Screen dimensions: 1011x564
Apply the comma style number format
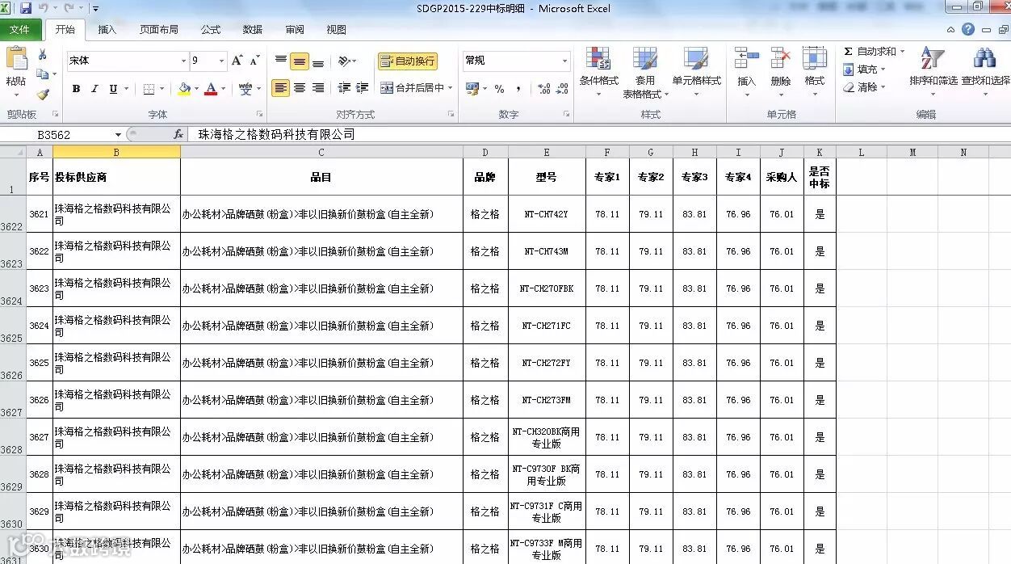(x=518, y=89)
